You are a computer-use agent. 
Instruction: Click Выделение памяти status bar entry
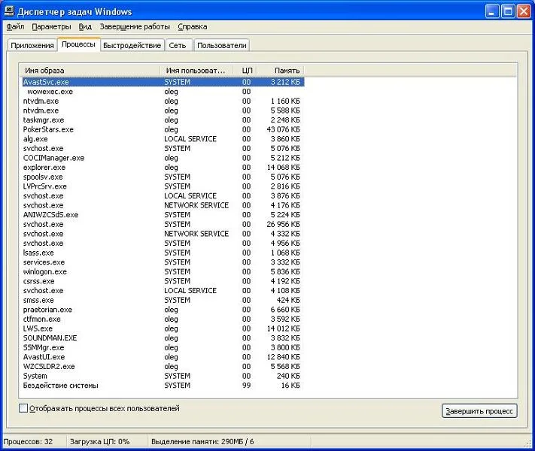point(202,442)
